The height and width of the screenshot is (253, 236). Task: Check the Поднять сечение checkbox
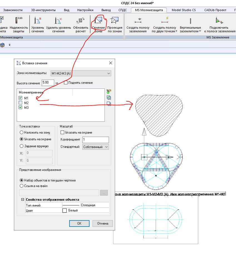point(66,83)
